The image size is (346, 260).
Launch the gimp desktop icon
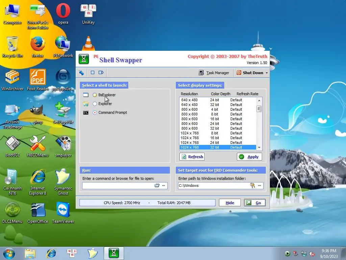(38, 114)
